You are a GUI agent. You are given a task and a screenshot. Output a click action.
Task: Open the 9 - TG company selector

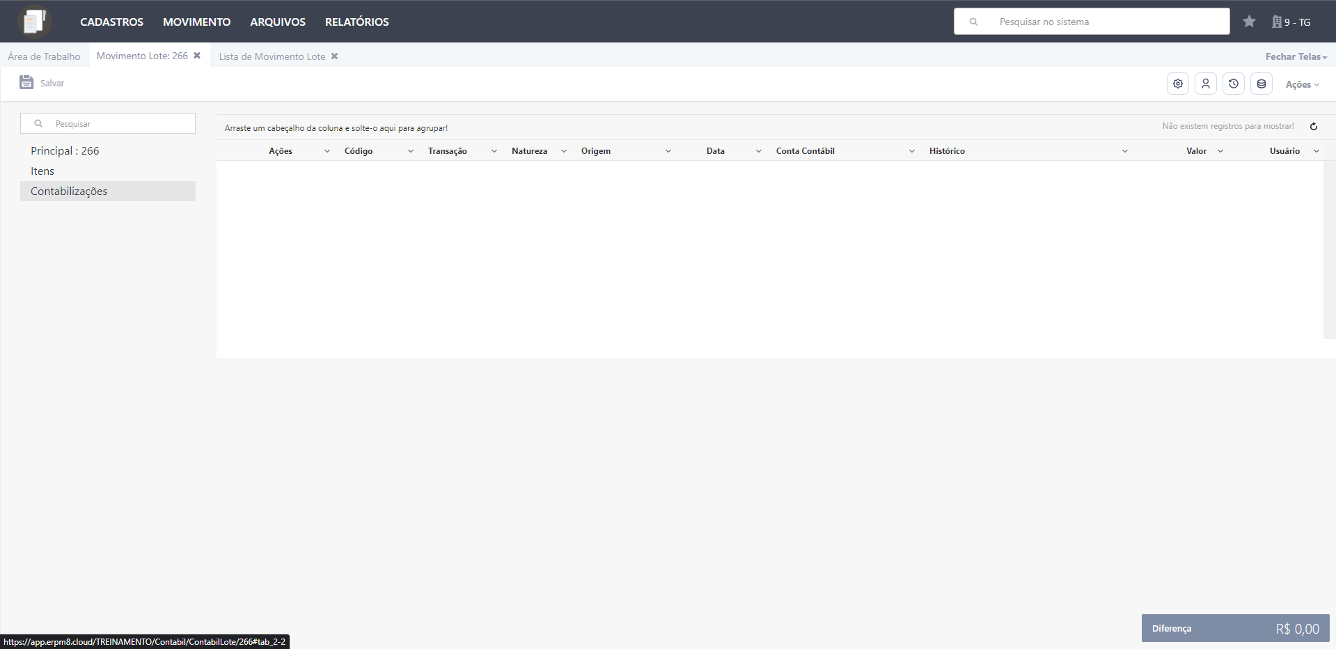pos(1291,22)
